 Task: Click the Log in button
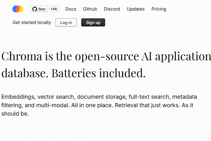(x=66, y=23)
